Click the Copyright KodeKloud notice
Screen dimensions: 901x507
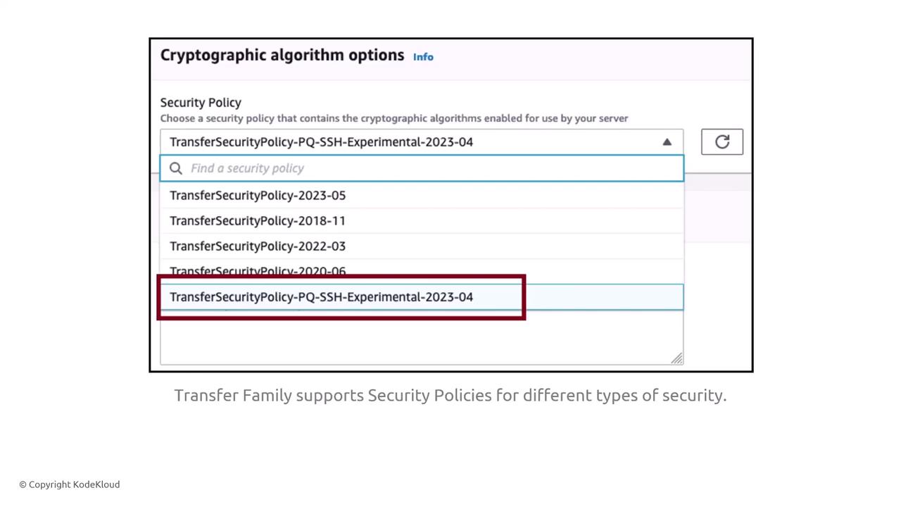(x=70, y=484)
